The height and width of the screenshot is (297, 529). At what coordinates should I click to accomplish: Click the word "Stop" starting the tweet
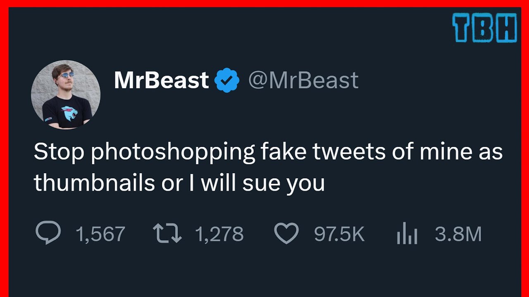click(59, 152)
